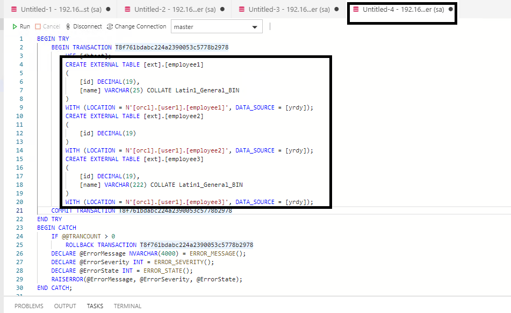Click line number 21 in the gutter
This screenshot has height=313, width=511.
tap(20, 210)
